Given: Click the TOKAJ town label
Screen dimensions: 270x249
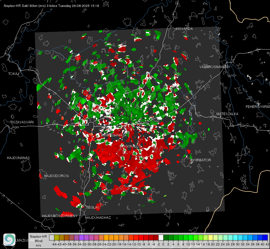Looking at the screenshot, I should click(14, 74).
